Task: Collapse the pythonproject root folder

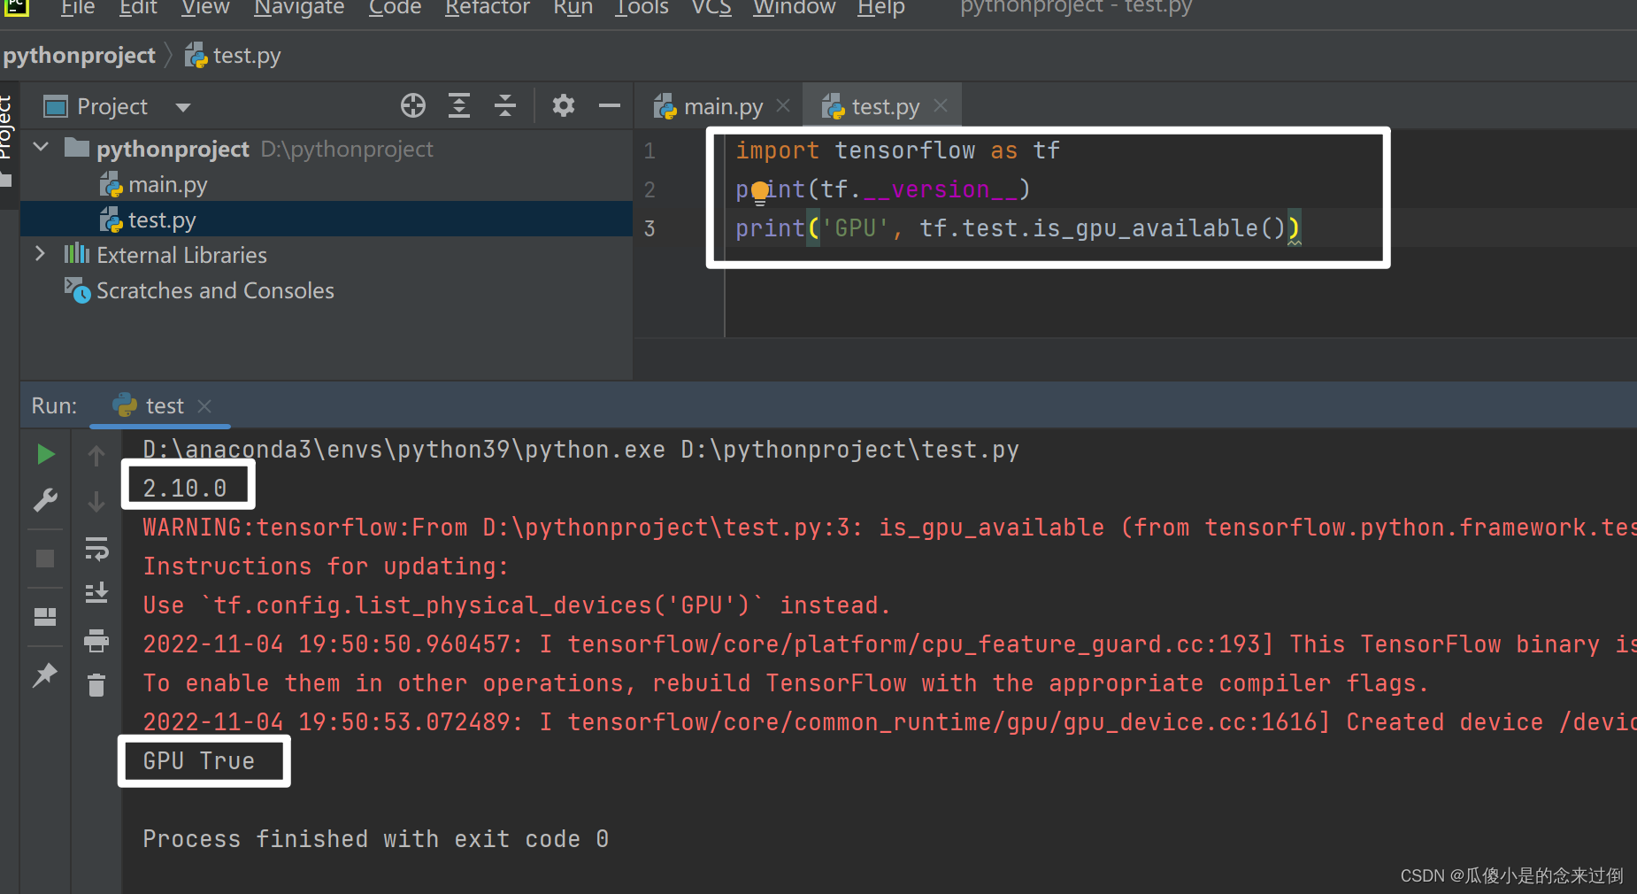Action: click(x=41, y=148)
